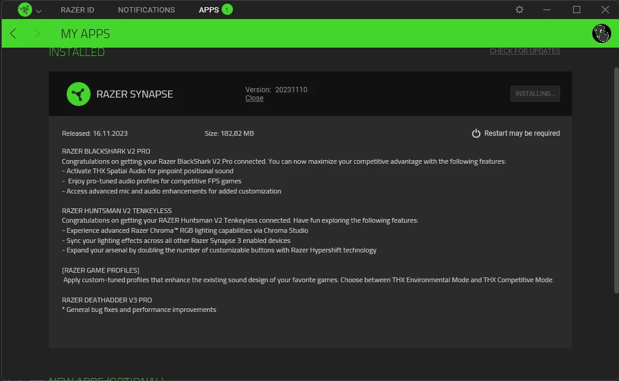Go forward with right arrow
This screenshot has width=619, height=381.
tap(37, 33)
